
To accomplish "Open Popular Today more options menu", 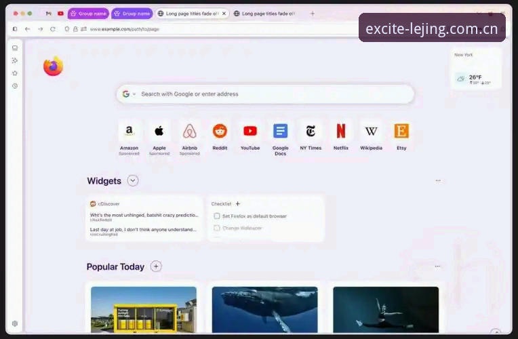I will tap(437, 266).
